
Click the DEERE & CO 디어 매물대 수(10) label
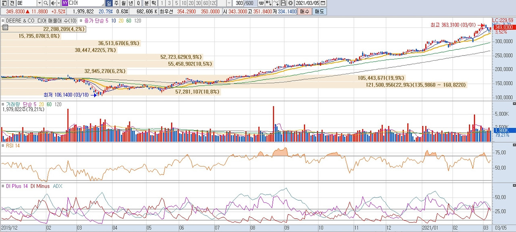click(x=41, y=20)
